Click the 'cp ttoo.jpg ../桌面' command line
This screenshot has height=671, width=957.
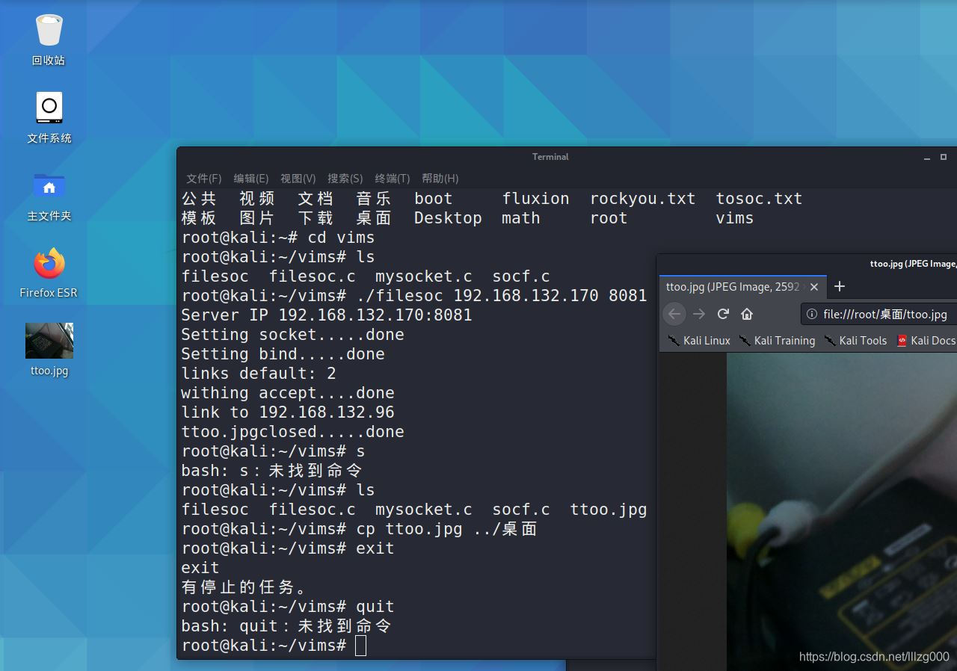click(x=446, y=529)
